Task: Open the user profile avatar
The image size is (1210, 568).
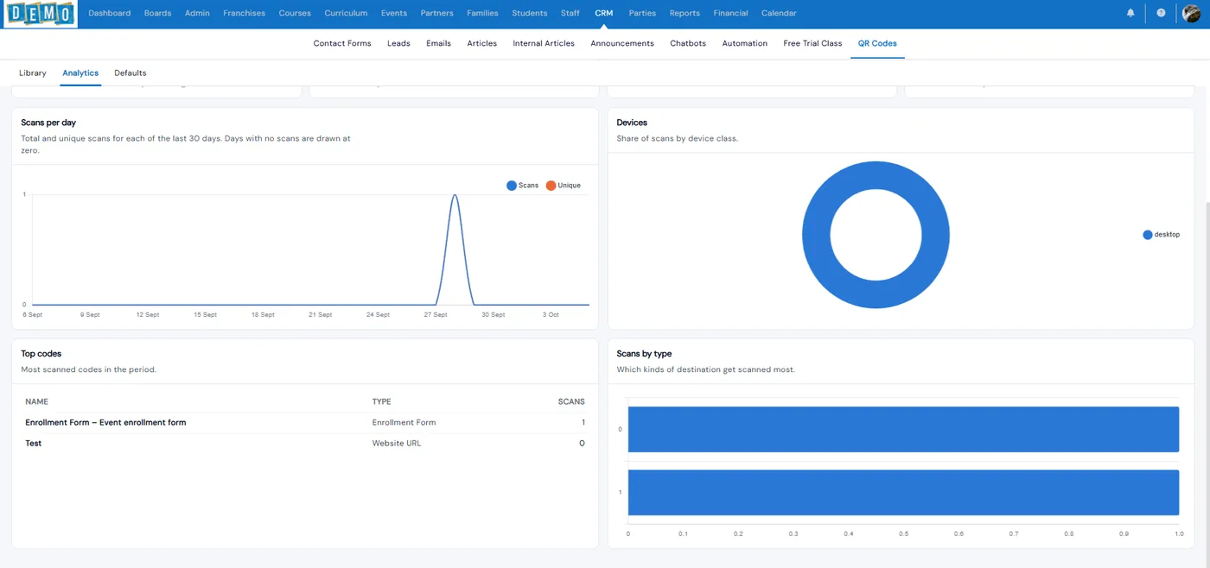Action: [1191, 13]
